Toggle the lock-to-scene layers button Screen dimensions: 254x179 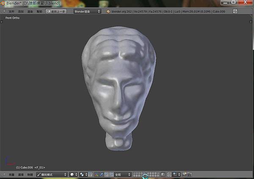tap(163, 174)
